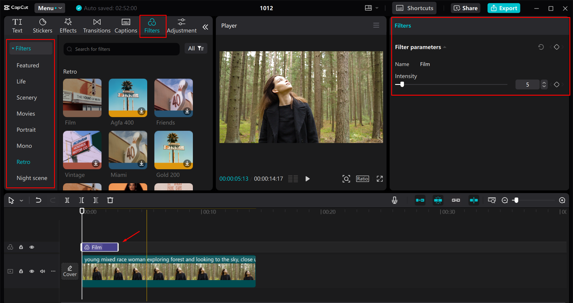The width and height of the screenshot is (573, 303).
Task: Select the Night scene filter category
Action: point(32,178)
